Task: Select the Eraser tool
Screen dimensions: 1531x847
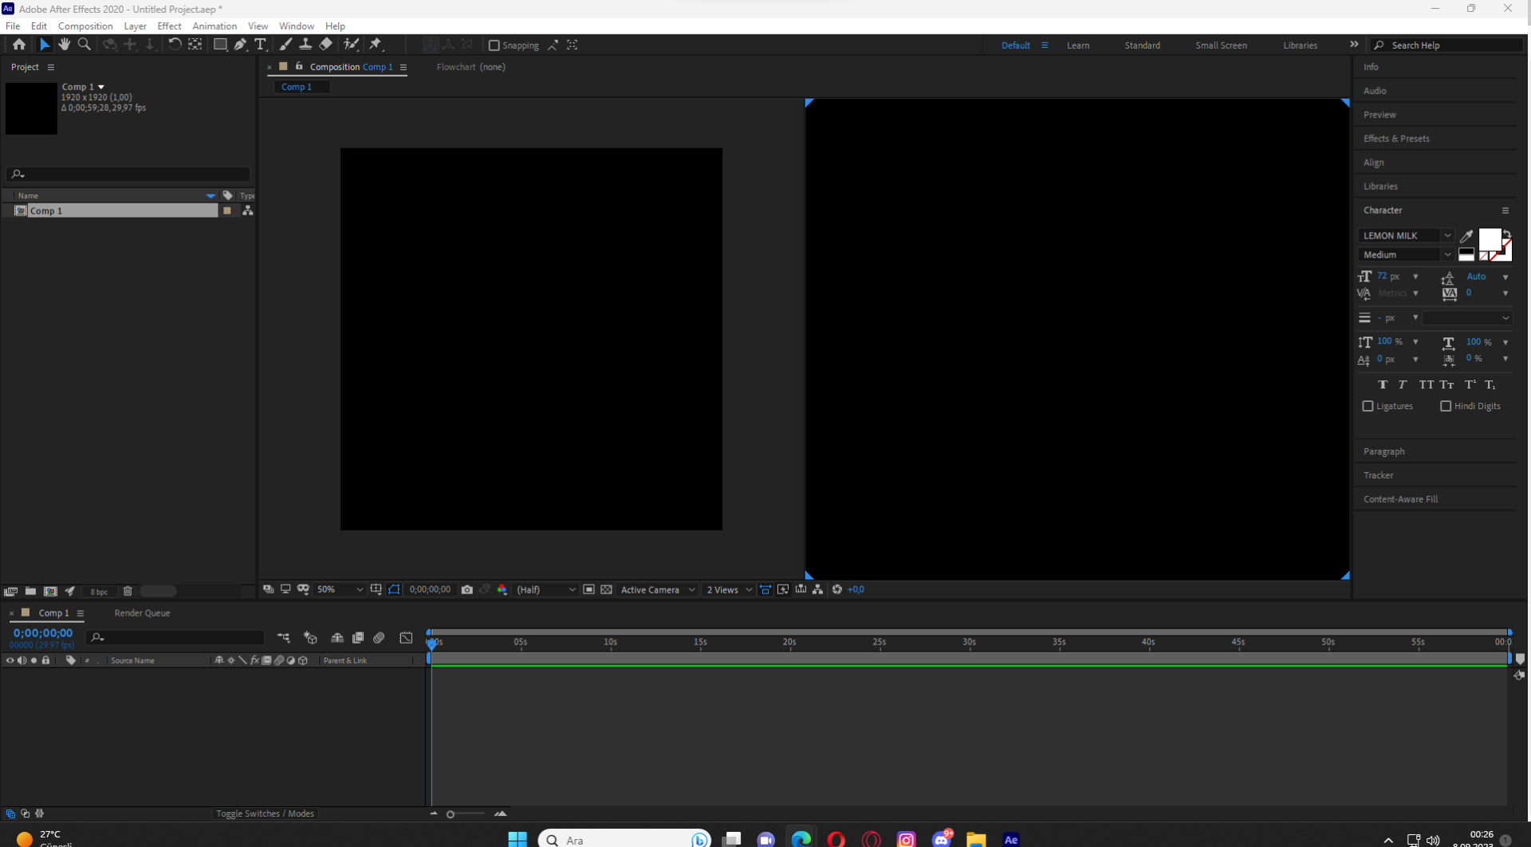Action: point(326,45)
